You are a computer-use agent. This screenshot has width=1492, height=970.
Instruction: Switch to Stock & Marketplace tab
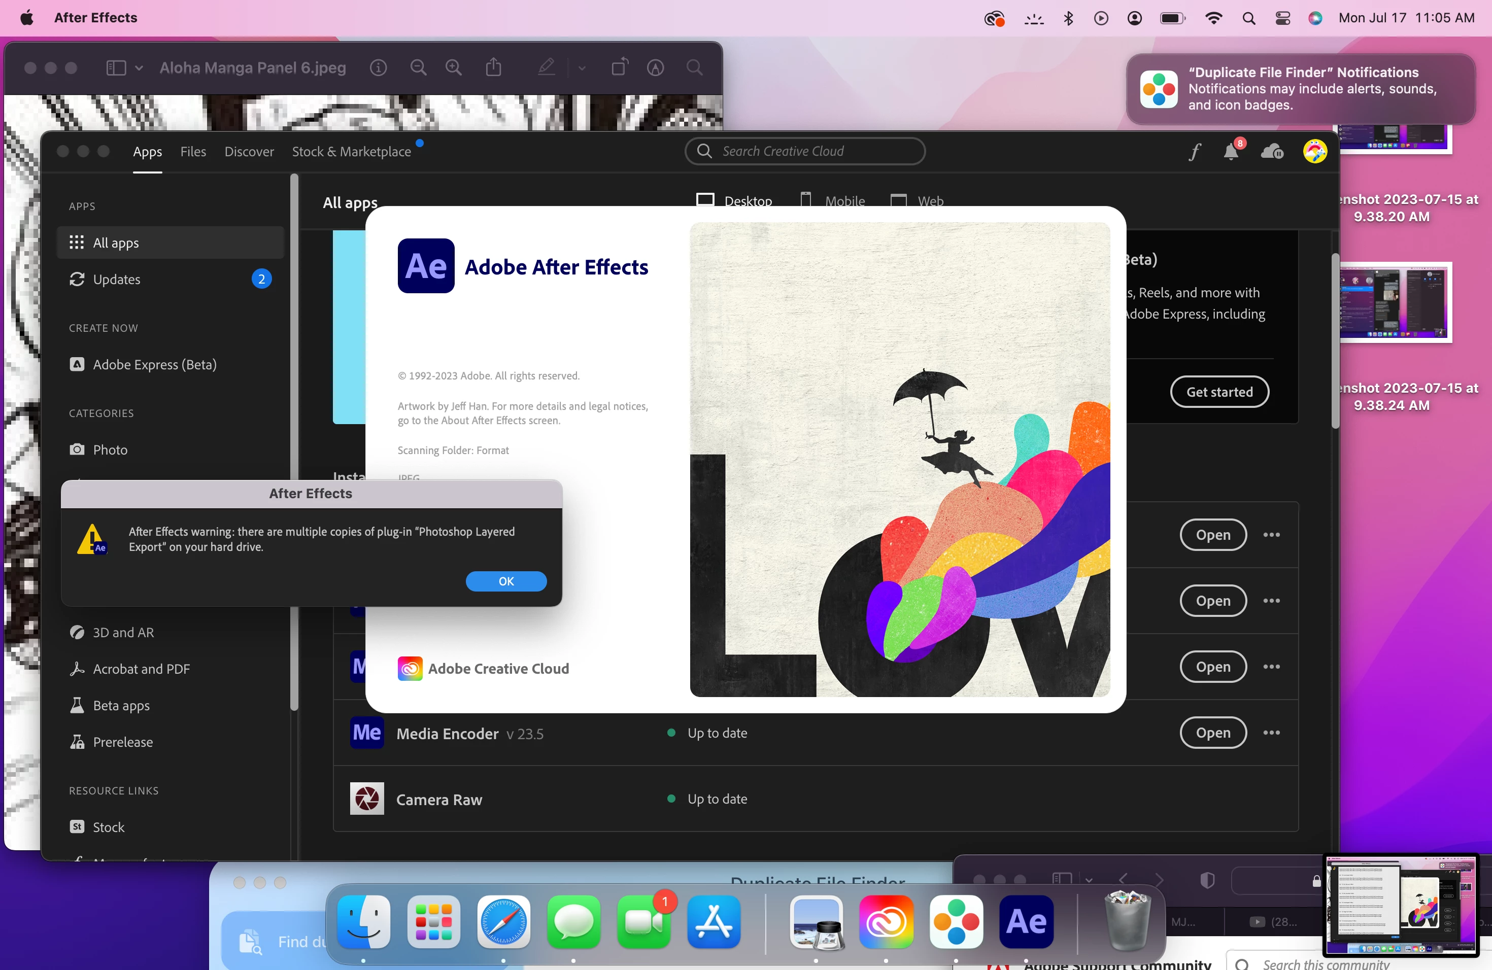tap(351, 152)
